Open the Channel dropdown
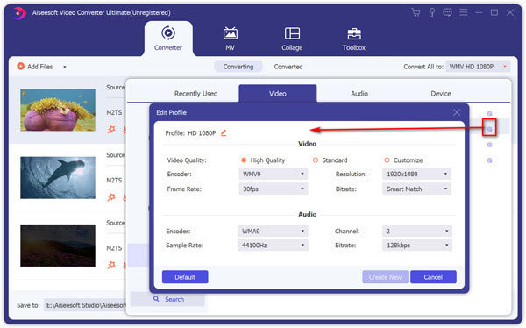This screenshot has height=328, width=526. coord(417,231)
